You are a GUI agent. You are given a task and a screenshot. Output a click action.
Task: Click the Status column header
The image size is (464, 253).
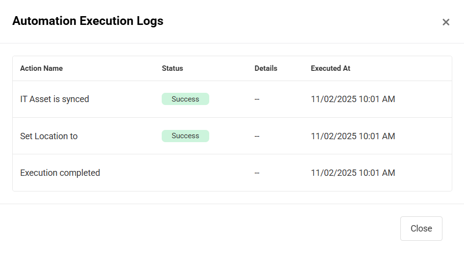tap(172, 68)
